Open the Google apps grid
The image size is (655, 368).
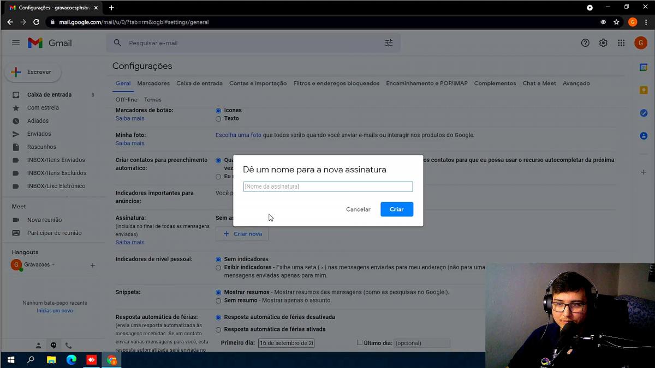(x=621, y=43)
